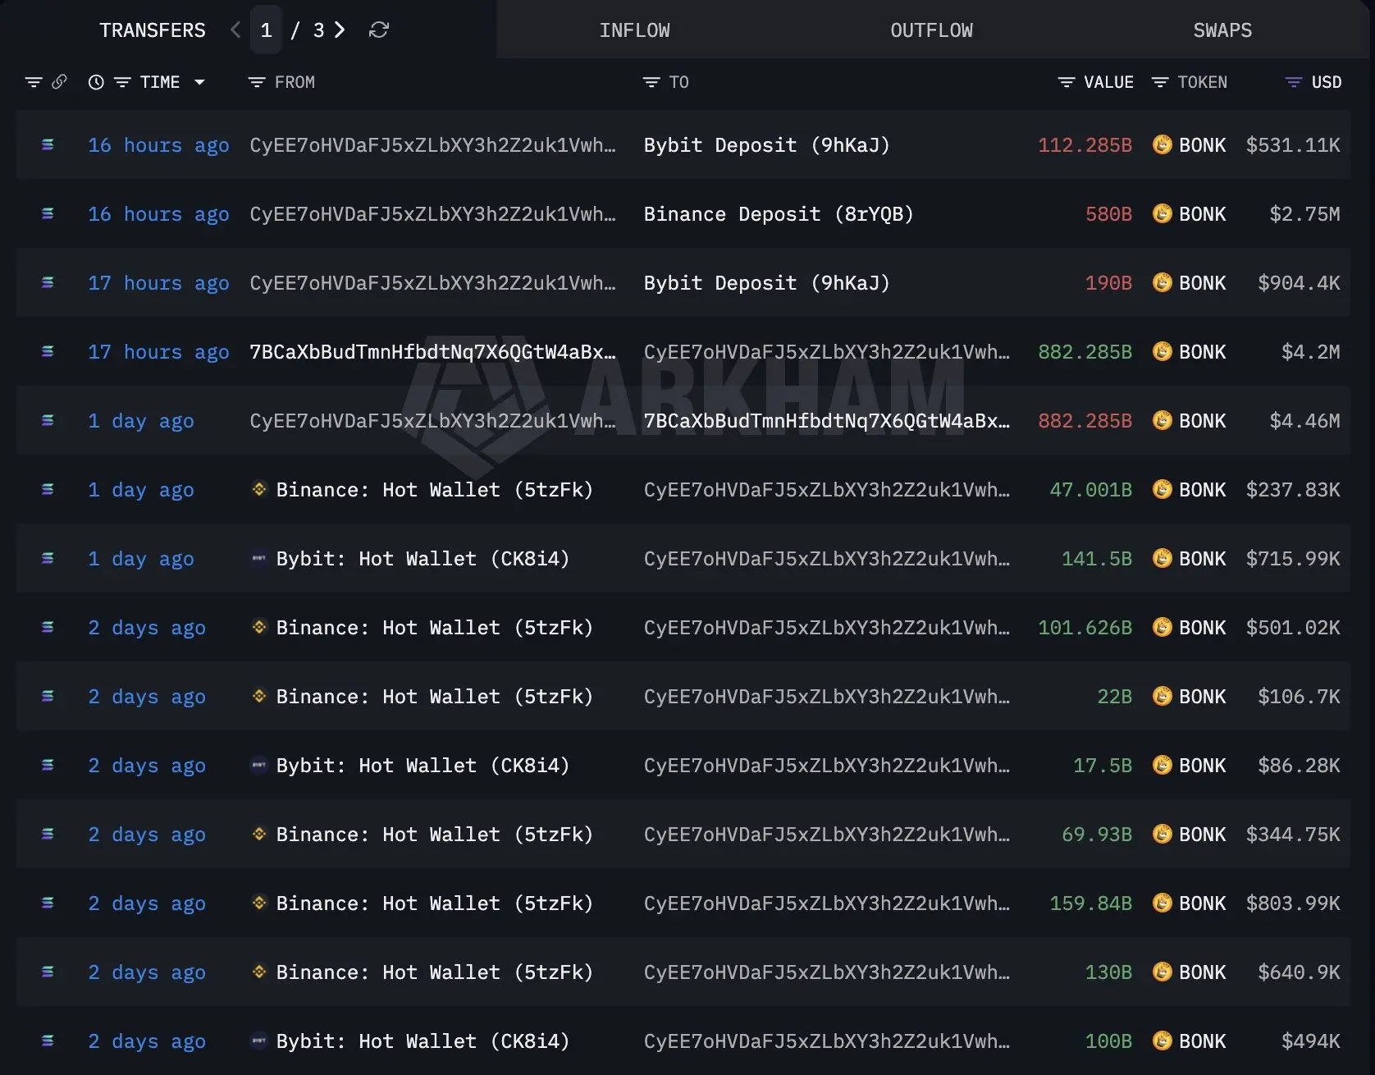Screen dimensions: 1375x1075
Task: Select BONK token label on 47.001B row
Action: click(1202, 490)
